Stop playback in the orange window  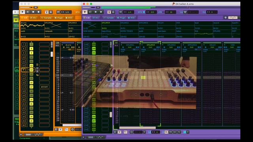[33, 12]
